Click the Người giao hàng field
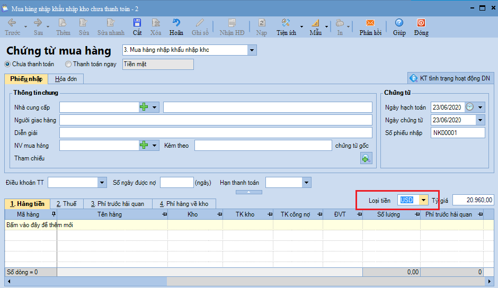 point(216,120)
